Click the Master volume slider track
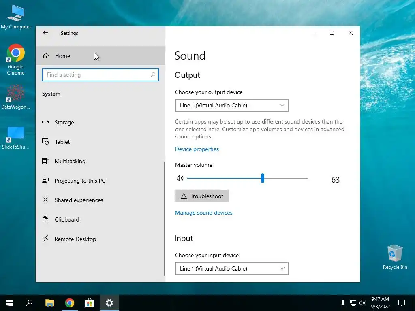The width and height of the screenshot is (415, 311). tap(247, 178)
